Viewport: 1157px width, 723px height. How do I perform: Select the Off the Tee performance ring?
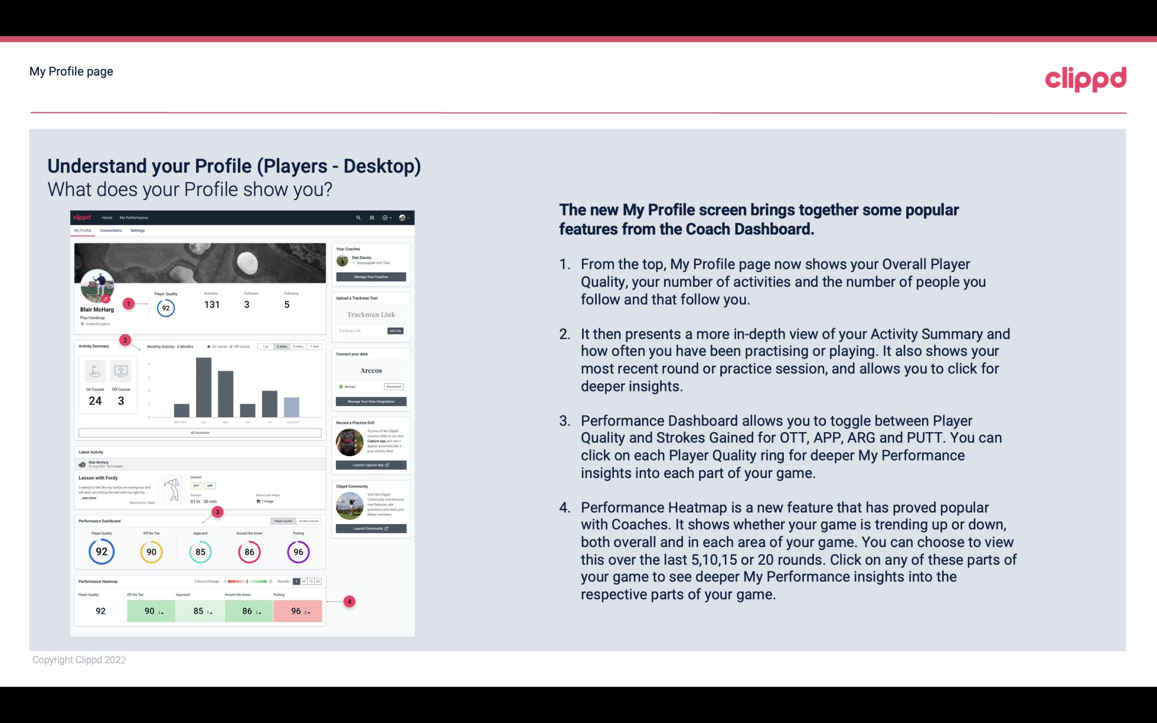tap(151, 551)
